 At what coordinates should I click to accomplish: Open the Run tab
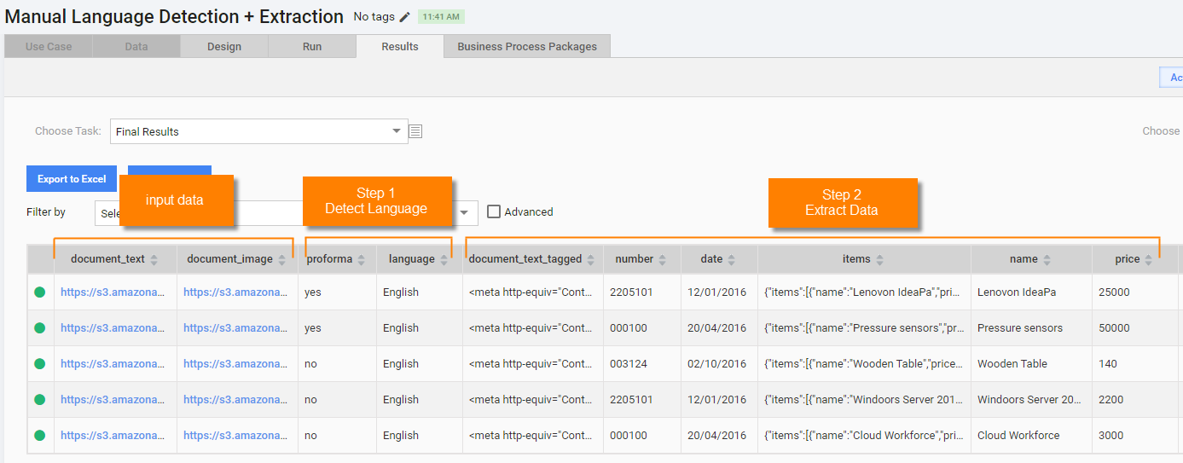pos(312,46)
